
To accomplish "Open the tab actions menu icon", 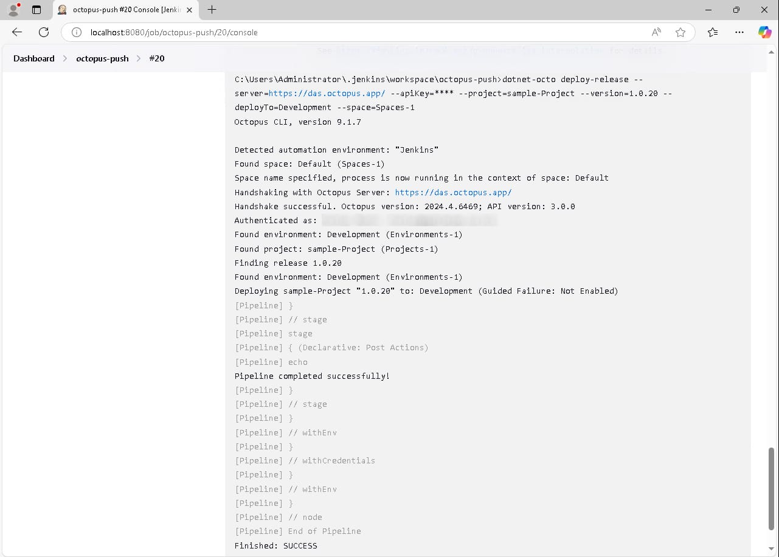I will [36, 10].
